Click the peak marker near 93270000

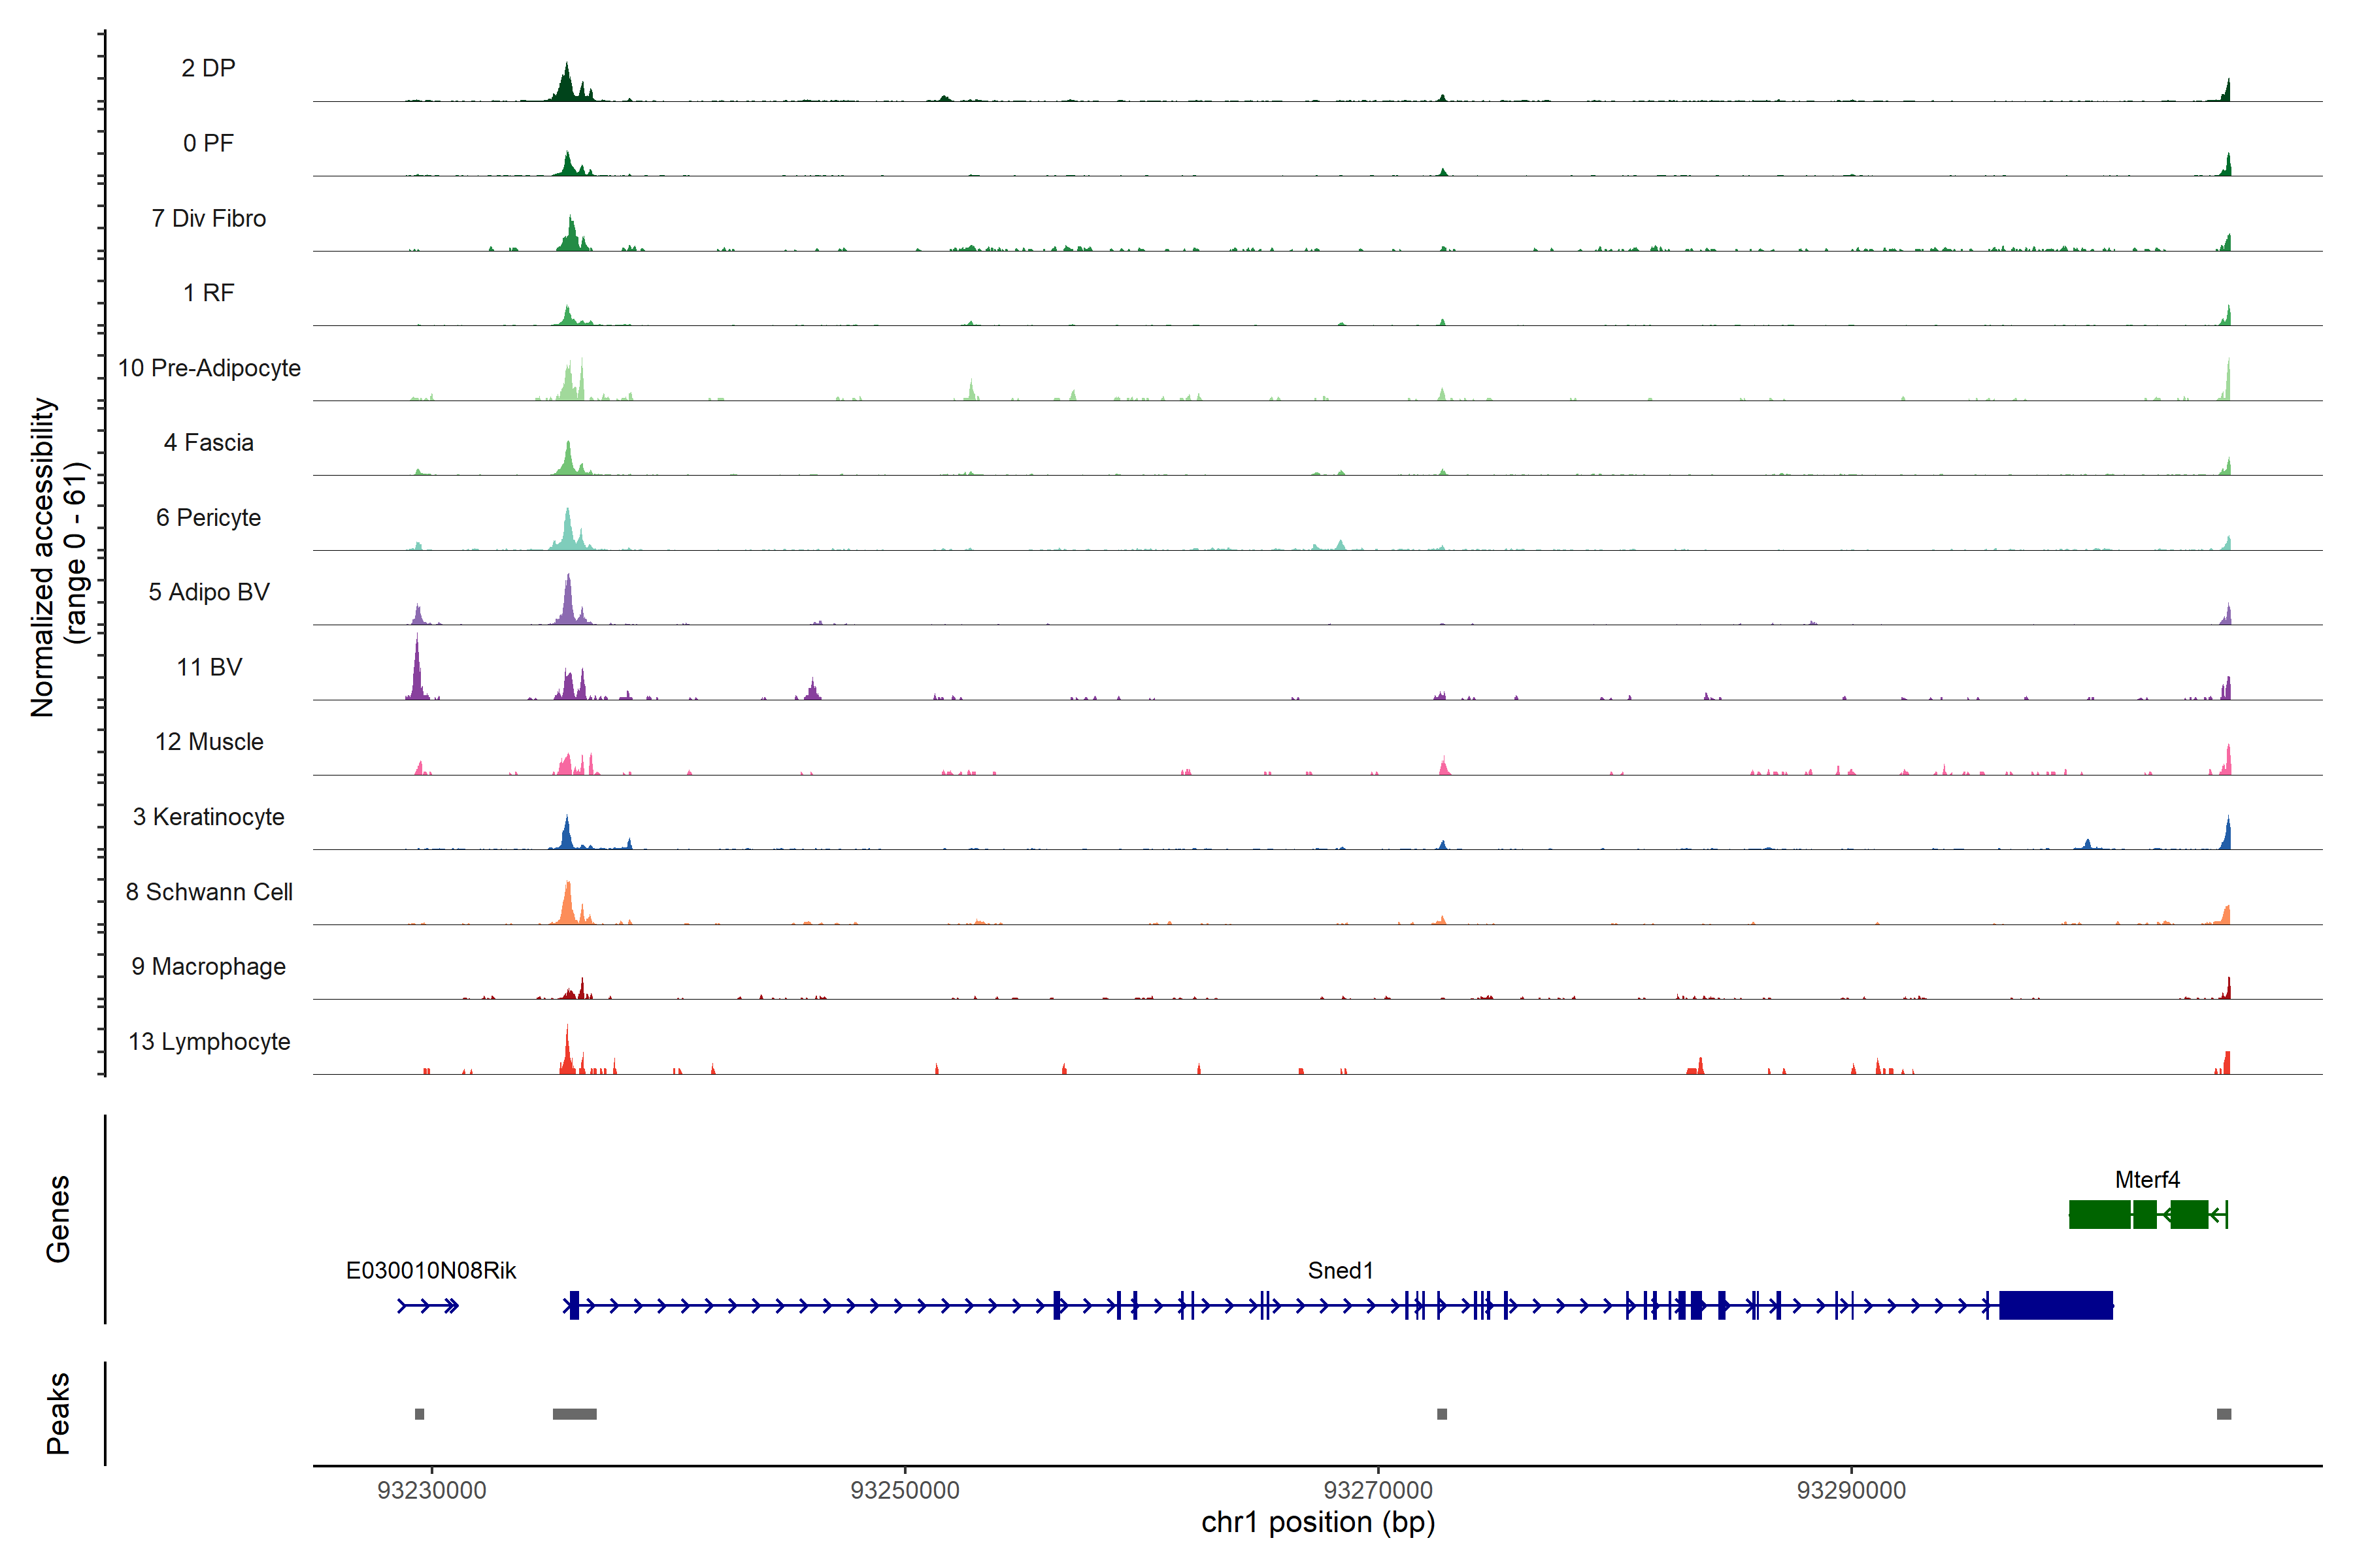point(1442,1413)
